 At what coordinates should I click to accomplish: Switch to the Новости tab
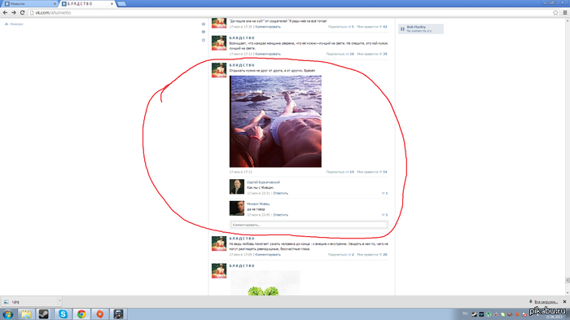tap(30, 3)
